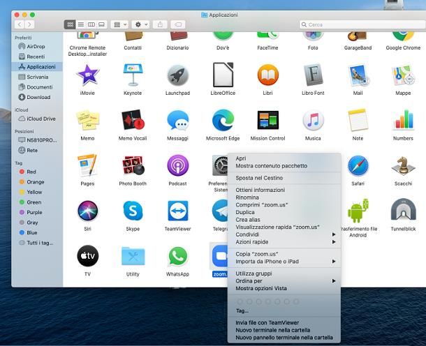Click the share toolbar button
This screenshot has width=426, height=346.
coord(160,24)
